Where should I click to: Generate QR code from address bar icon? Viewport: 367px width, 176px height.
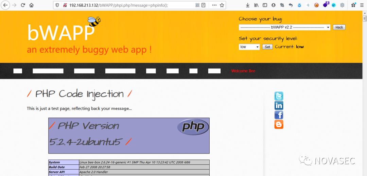[197, 5]
